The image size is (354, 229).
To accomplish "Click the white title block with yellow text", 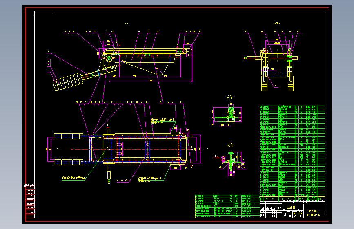I will pyautogui.click(x=293, y=209).
